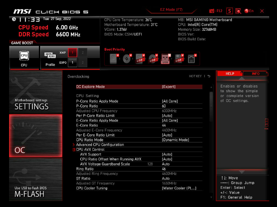Screen dimensions: 277x207
Task: Select USB hard disk boot icon, third
Action: (140, 58)
